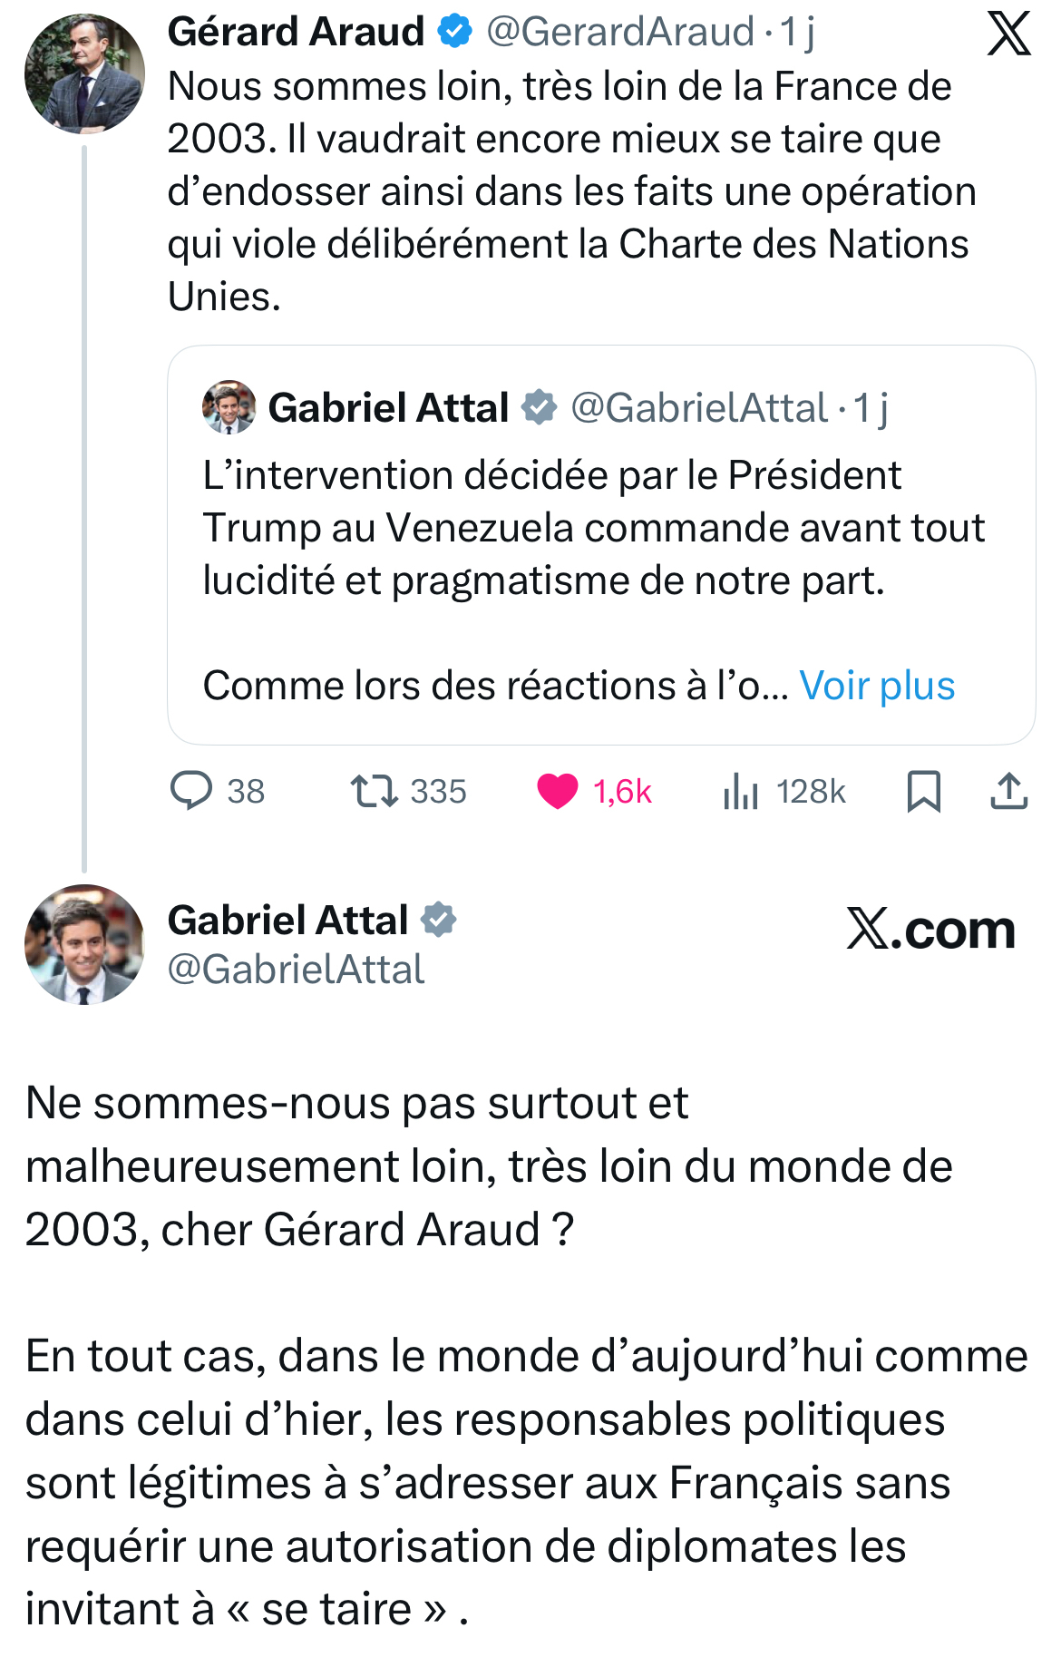Open the view analytics bar chart icon
The image size is (1061, 1667).
click(740, 791)
